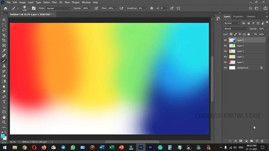Select the Move tool
This screenshot has height=151, width=269.
click(4, 20)
